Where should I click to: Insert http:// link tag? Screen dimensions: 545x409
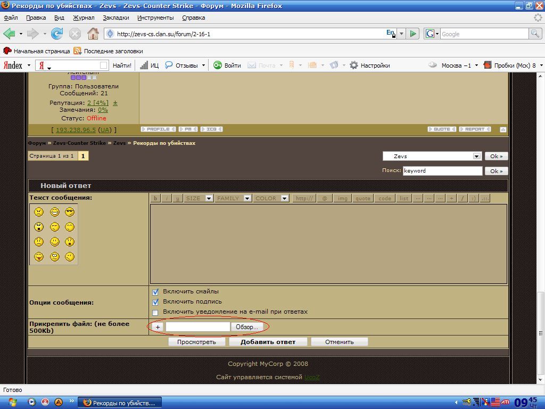[x=304, y=198]
